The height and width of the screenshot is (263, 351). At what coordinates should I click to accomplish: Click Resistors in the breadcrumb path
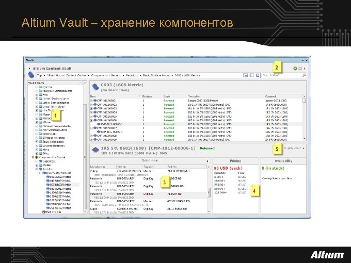tap(132, 75)
